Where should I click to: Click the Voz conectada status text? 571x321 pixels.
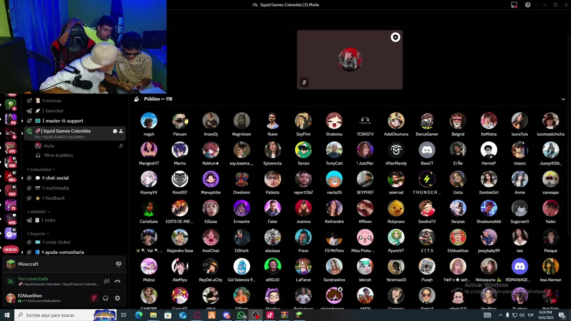click(x=33, y=279)
